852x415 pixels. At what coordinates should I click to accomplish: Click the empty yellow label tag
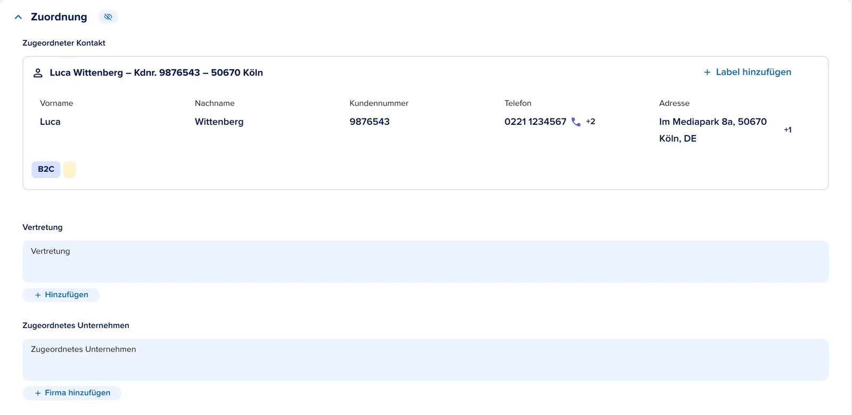point(69,170)
